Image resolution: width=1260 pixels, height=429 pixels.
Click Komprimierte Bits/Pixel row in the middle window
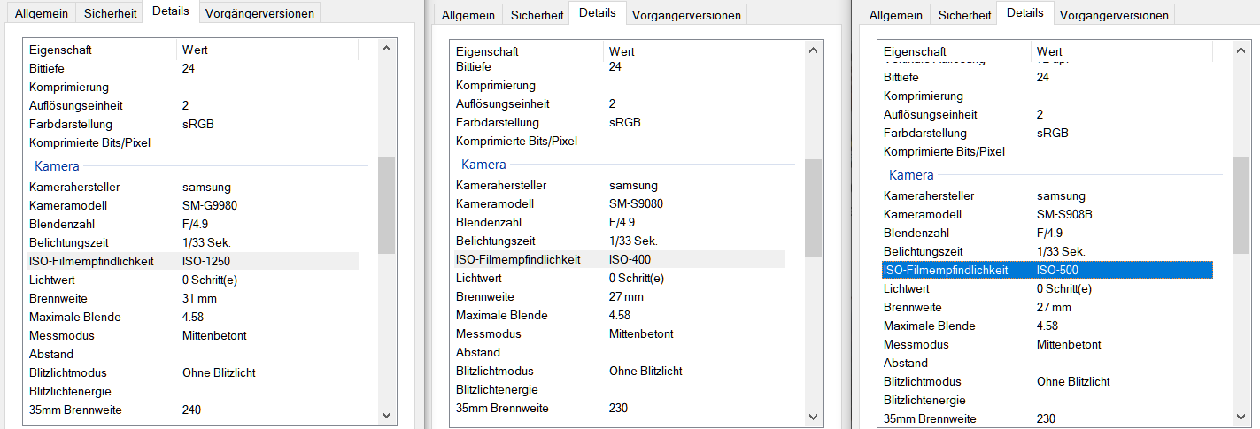tap(618, 141)
